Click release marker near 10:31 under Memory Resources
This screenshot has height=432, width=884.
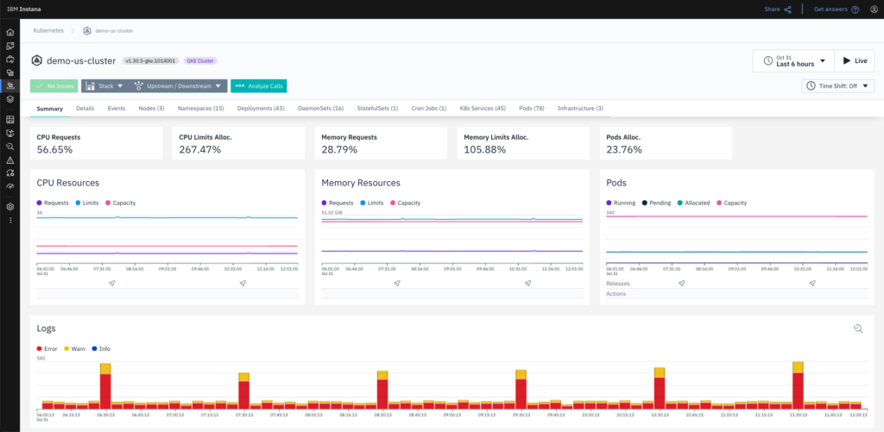527,284
